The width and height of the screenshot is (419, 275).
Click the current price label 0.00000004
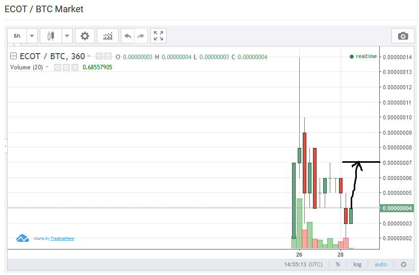coord(397,208)
